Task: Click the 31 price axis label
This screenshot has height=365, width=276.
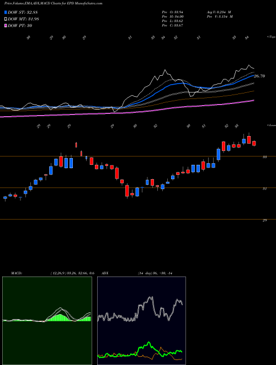Action: point(264,189)
